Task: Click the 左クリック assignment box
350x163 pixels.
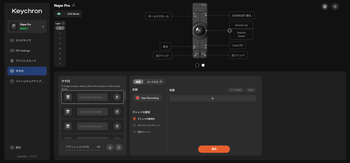Action: (162, 56)
